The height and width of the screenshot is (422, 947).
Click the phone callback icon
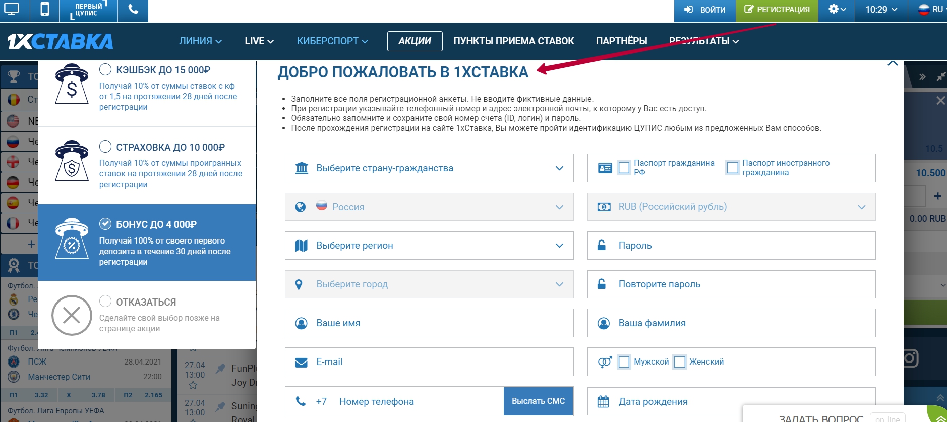tap(133, 10)
